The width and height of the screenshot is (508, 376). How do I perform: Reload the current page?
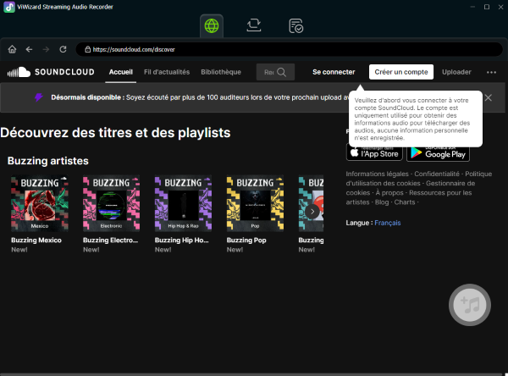pyautogui.click(x=63, y=49)
